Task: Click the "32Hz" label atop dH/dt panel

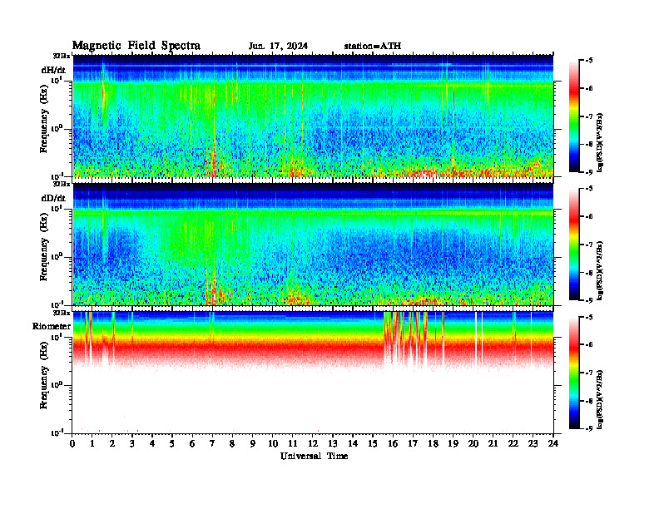Action: pyautogui.click(x=62, y=56)
